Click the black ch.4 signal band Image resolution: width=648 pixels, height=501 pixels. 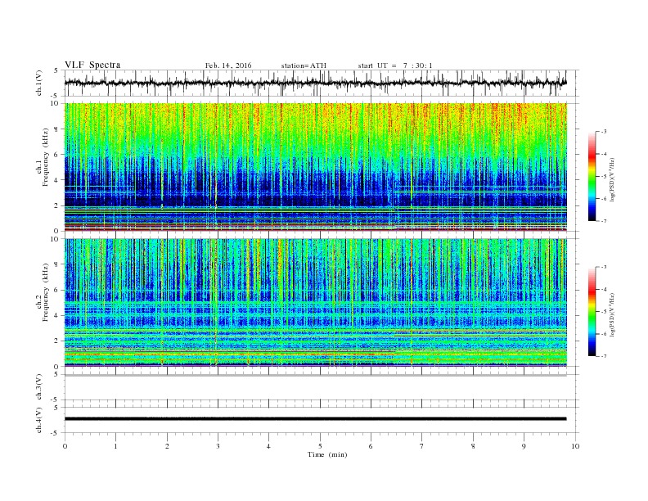(x=315, y=419)
